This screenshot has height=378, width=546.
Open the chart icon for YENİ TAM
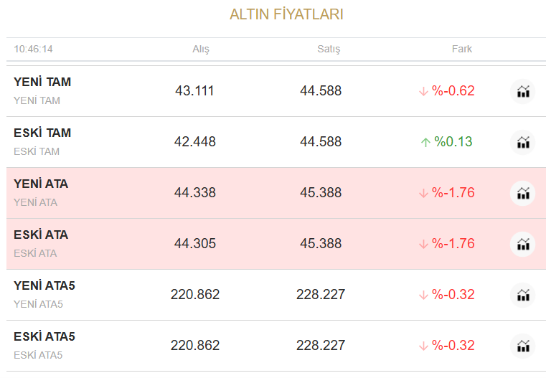[522, 92]
